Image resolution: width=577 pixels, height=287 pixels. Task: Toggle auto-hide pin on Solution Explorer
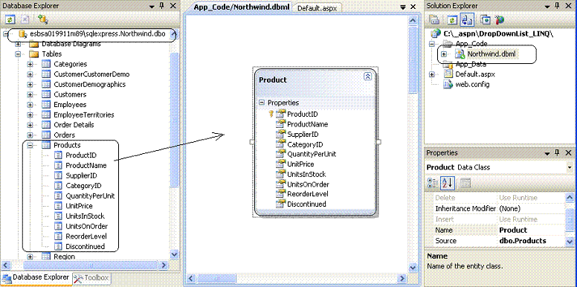coord(558,6)
